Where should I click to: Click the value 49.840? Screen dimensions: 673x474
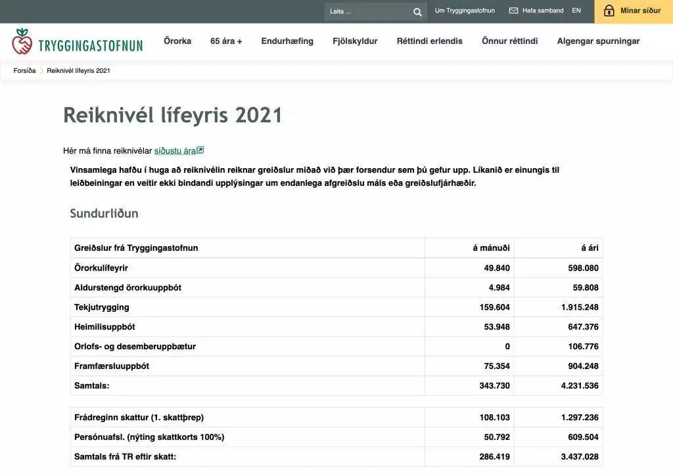(x=497, y=268)
